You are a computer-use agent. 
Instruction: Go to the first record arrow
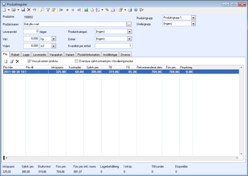61,10
